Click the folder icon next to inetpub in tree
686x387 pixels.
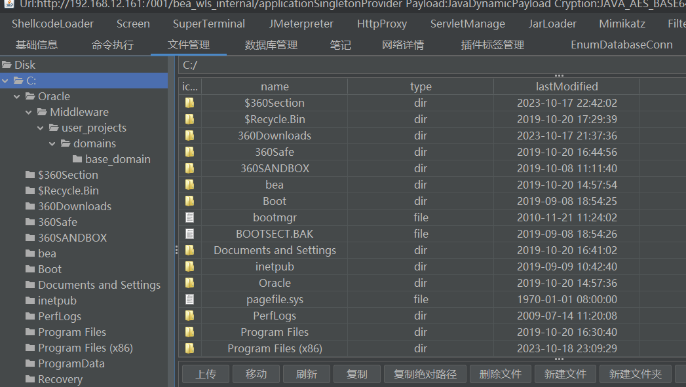point(30,301)
